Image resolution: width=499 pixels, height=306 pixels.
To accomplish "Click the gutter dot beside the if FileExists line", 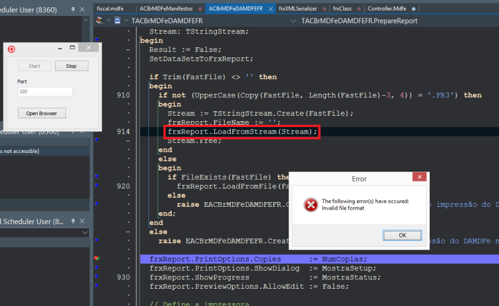I will click(97, 176).
